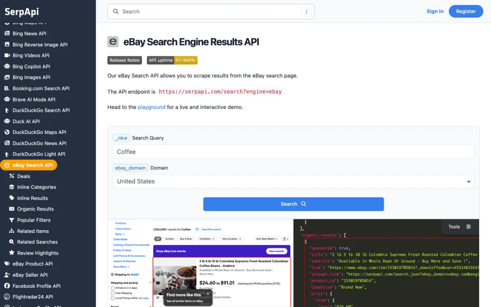The image size is (491, 307).
Task: Open the eBay Domain 'United States' dropdown
Action: [x=293, y=181]
